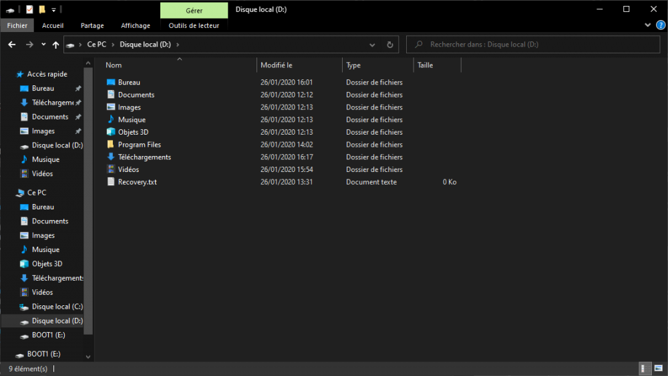This screenshot has width=668, height=376.
Task: Switch to large icons view in status bar
Action: (657, 369)
